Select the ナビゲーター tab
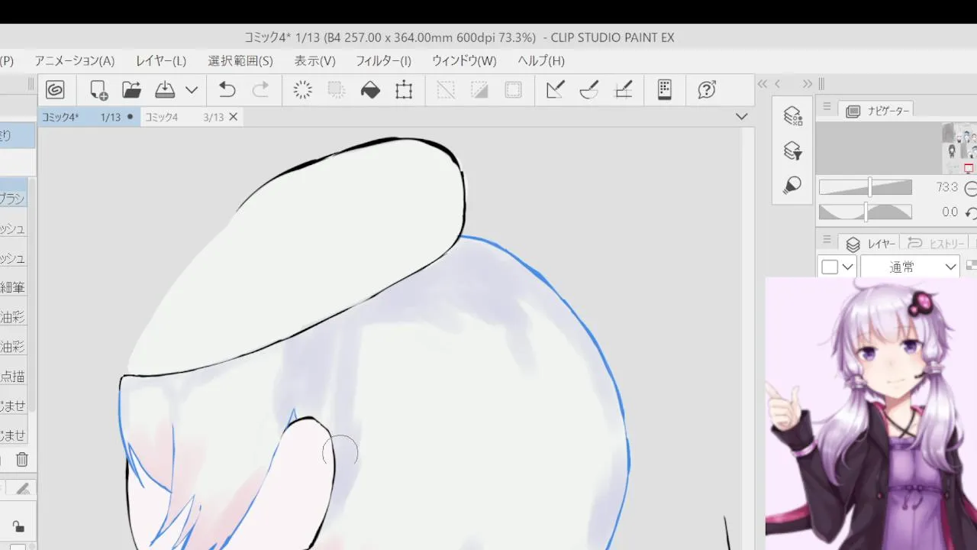 pos(877,111)
